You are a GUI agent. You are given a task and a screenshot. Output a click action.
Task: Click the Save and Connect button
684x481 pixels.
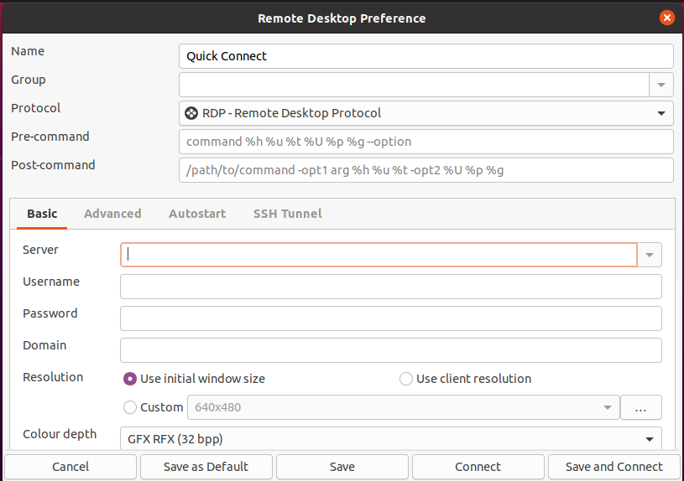click(614, 467)
